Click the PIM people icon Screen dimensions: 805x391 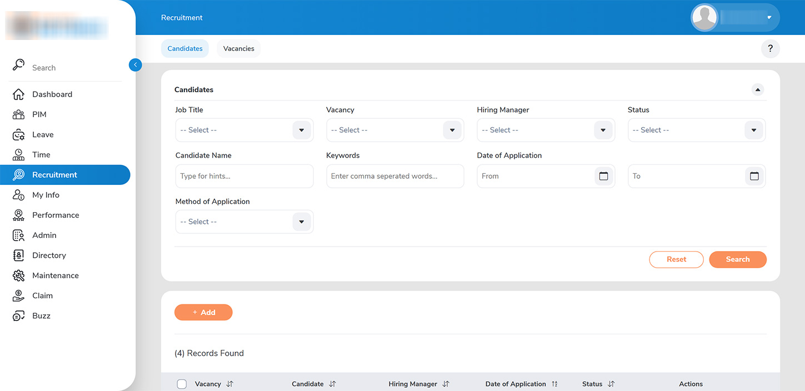tap(18, 114)
